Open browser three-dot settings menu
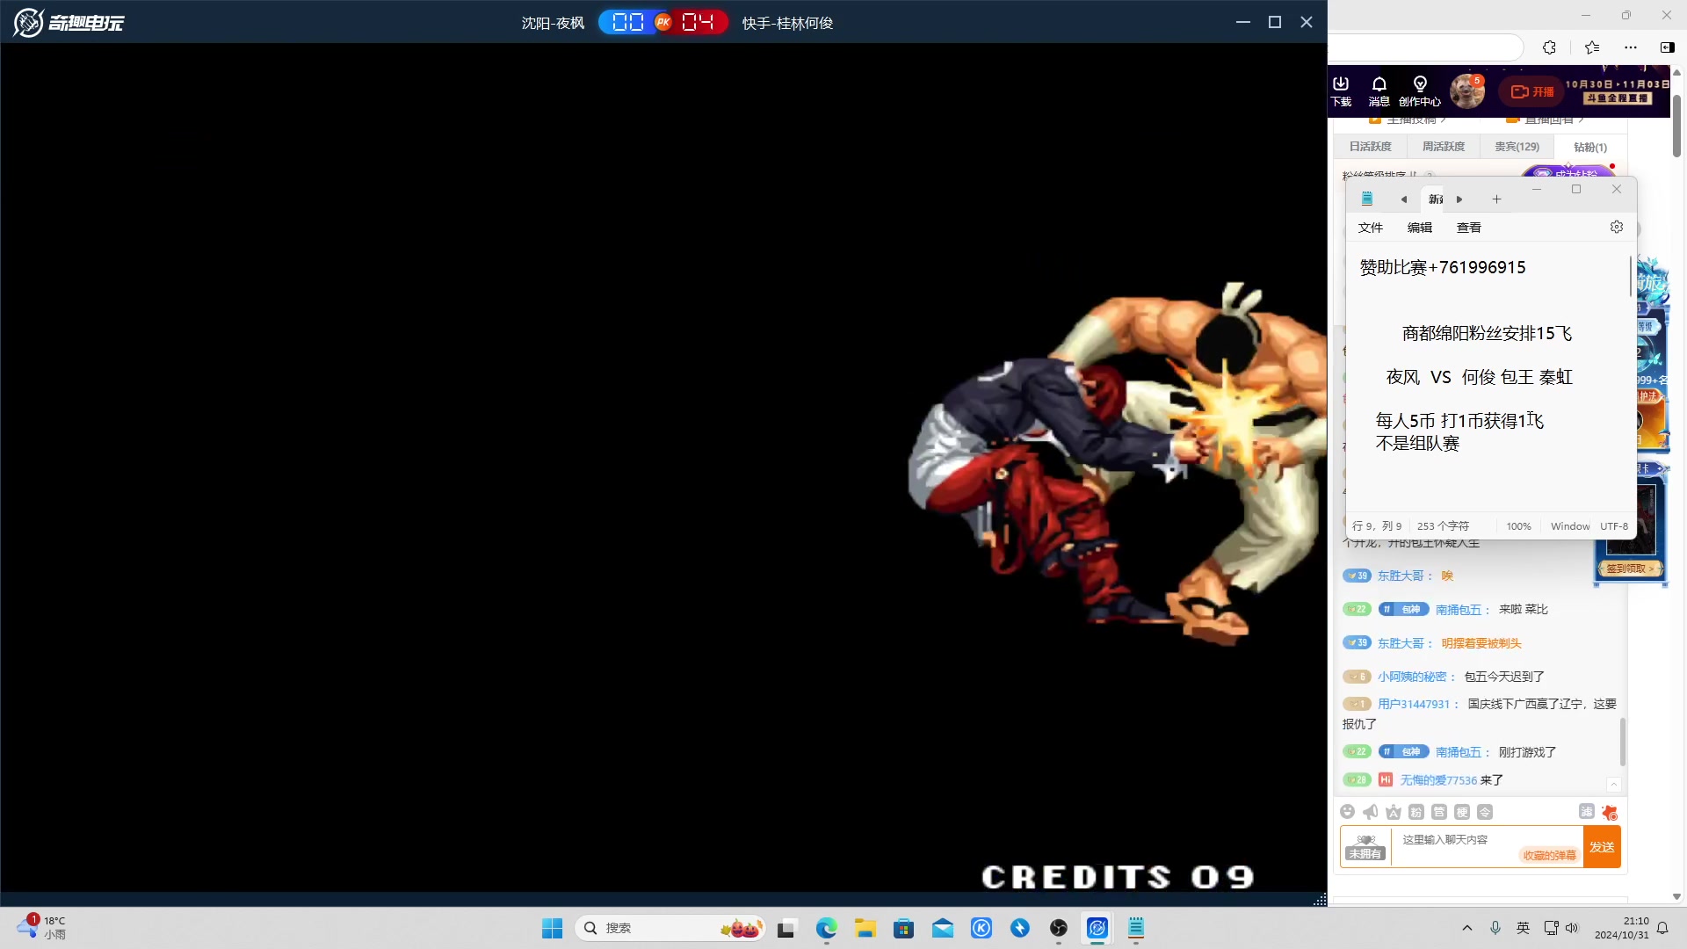The width and height of the screenshot is (1687, 949). 1631,47
